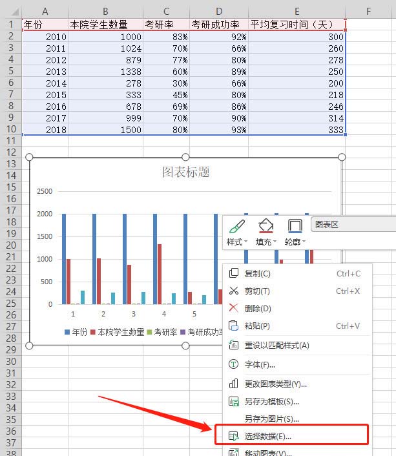Click cell with value 314

click(x=297, y=118)
